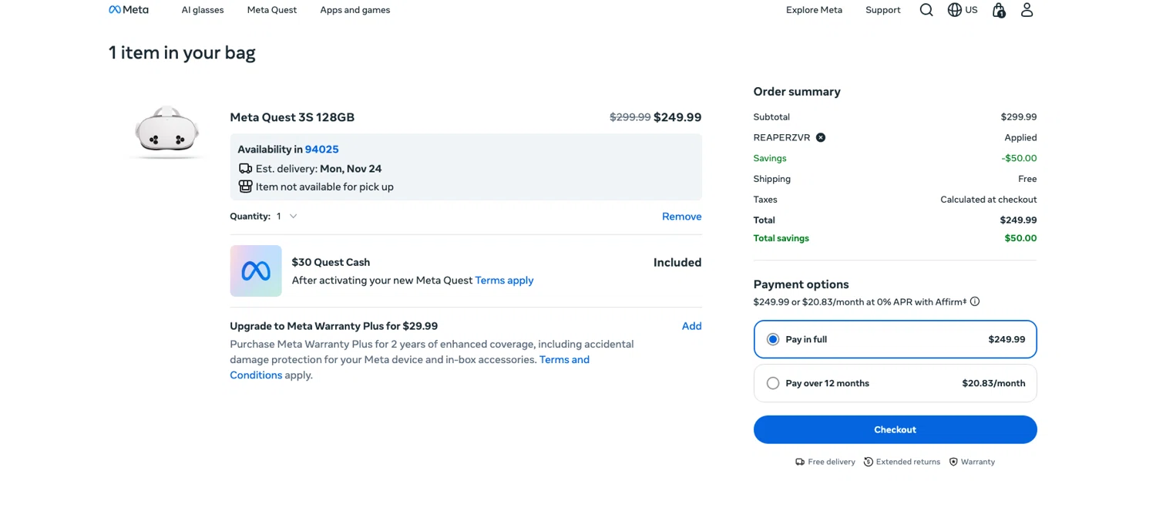Open the search magnifier icon
The height and width of the screenshot is (518, 1156).
point(926,10)
